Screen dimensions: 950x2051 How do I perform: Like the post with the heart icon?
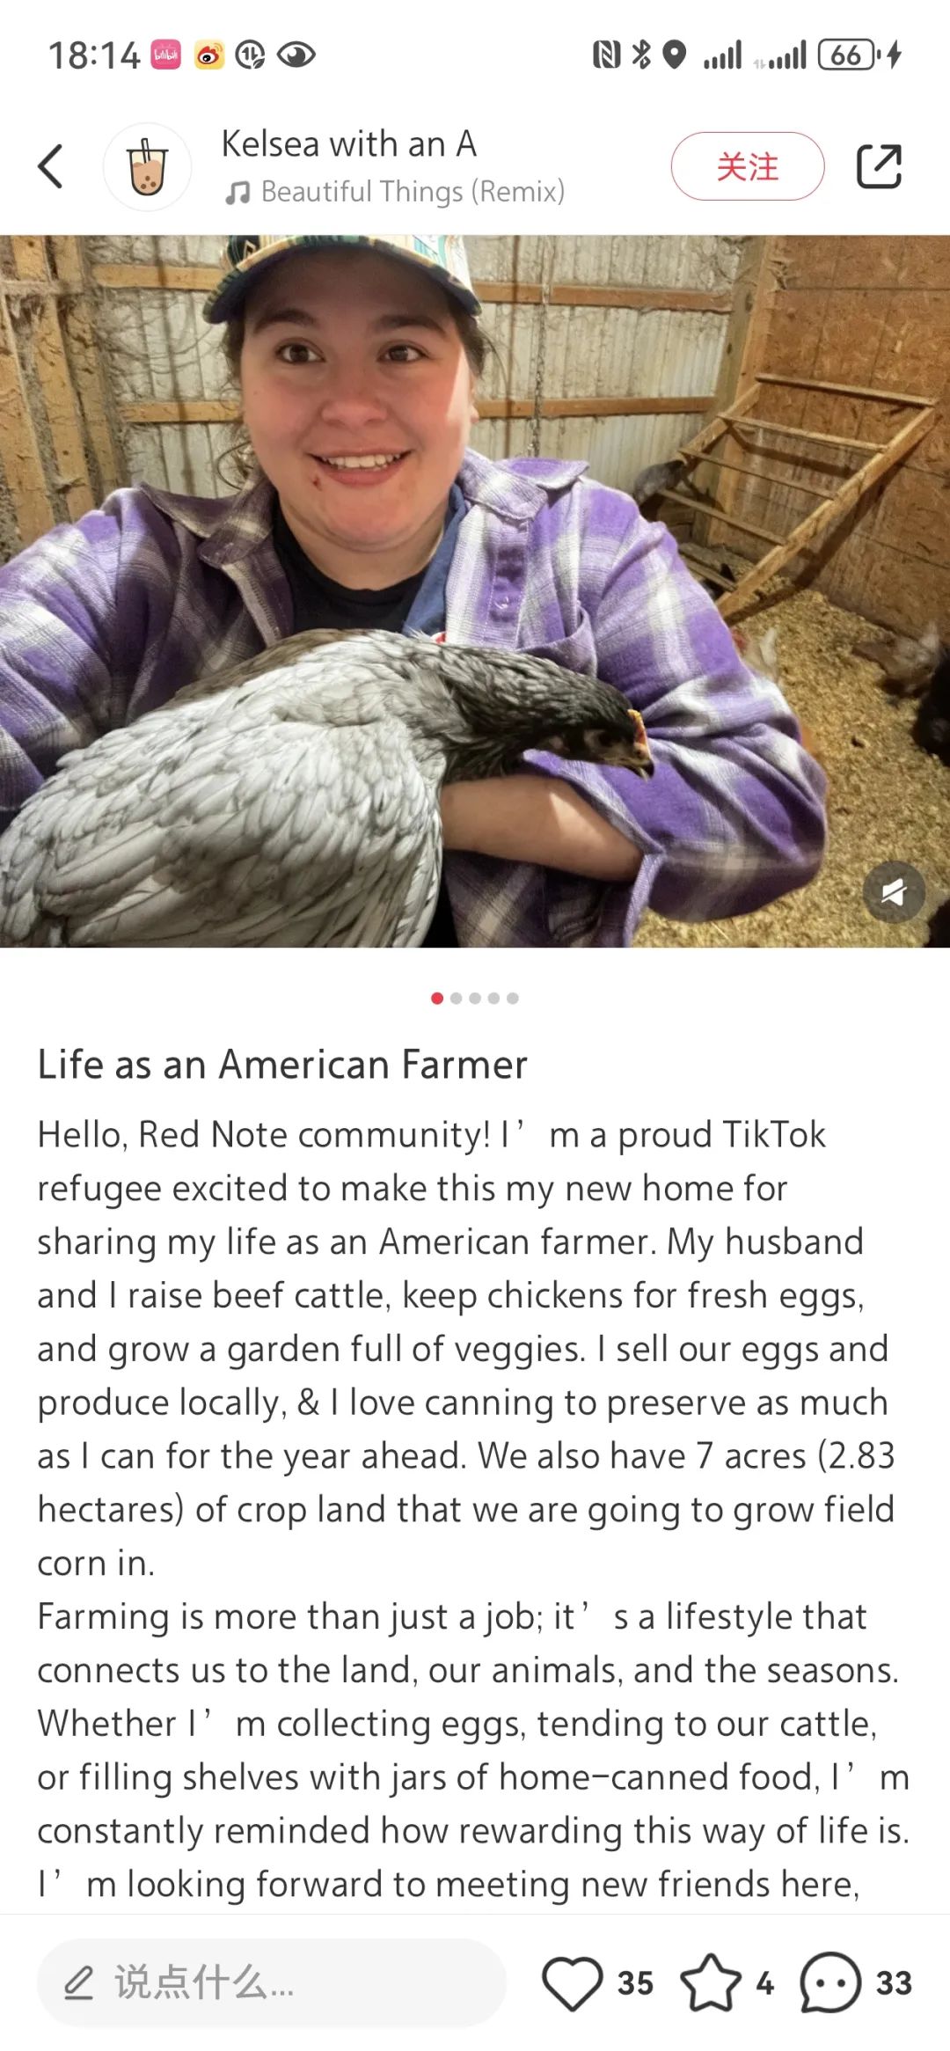pyautogui.click(x=572, y=1982)
